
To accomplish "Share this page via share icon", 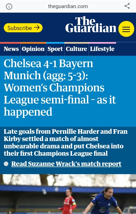I will coord(127,6).
